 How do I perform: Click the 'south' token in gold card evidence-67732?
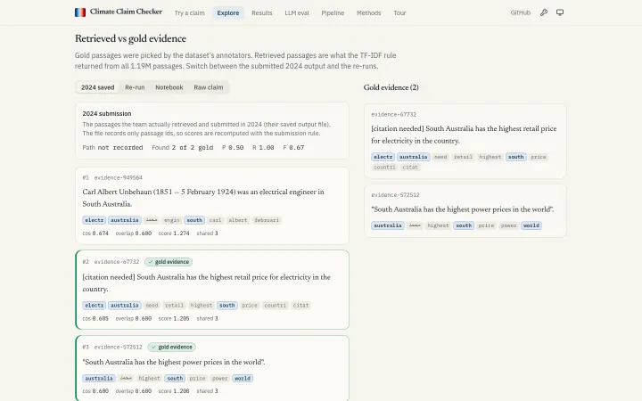coord(516,157)
